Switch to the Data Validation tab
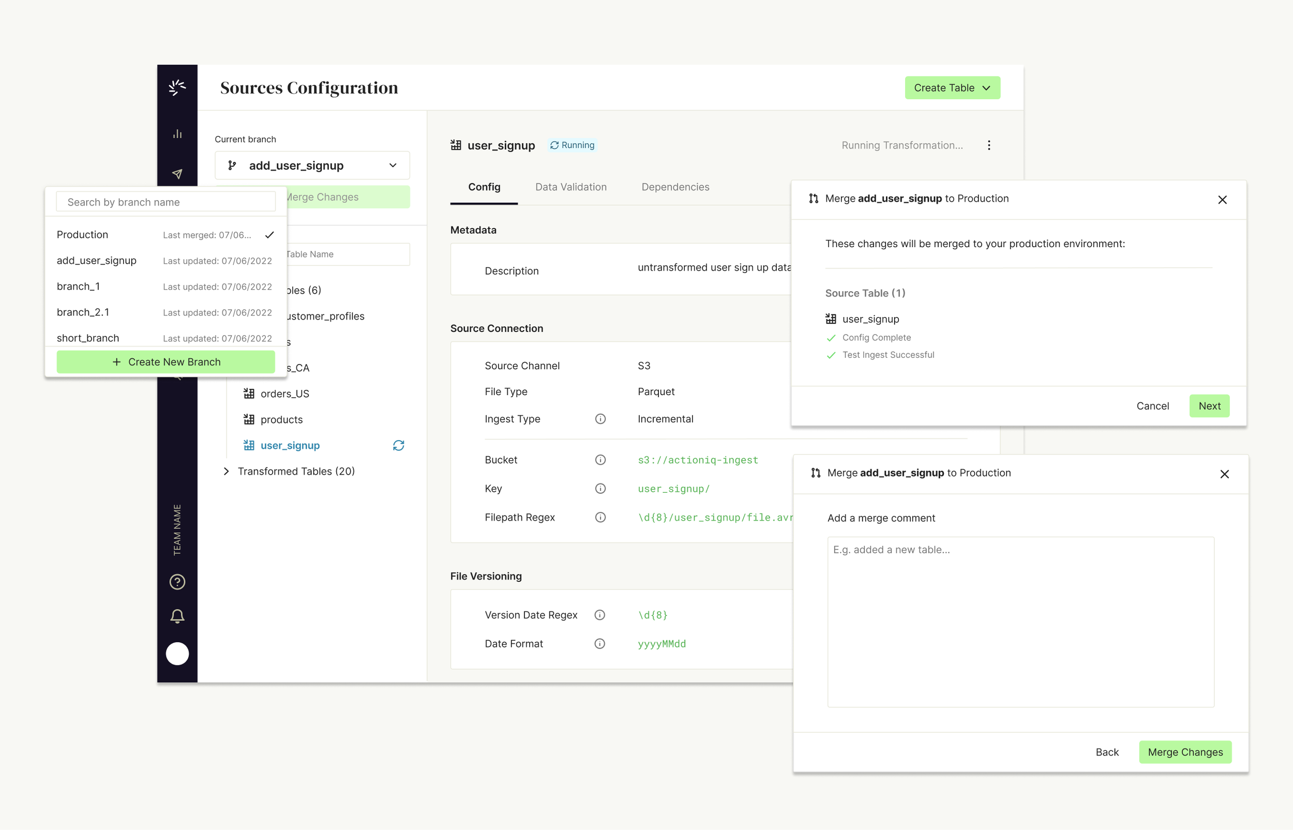 570,187
